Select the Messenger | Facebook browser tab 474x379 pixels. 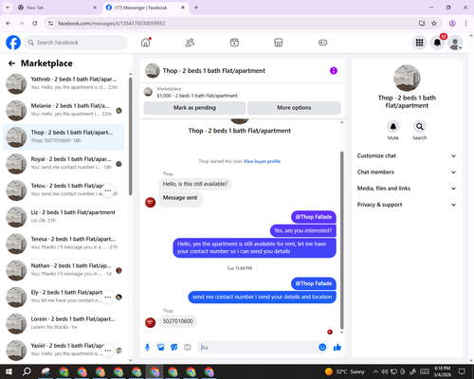pos(145,8)
